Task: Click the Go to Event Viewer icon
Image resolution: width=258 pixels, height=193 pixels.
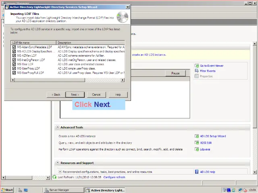Action: [197, 66]
